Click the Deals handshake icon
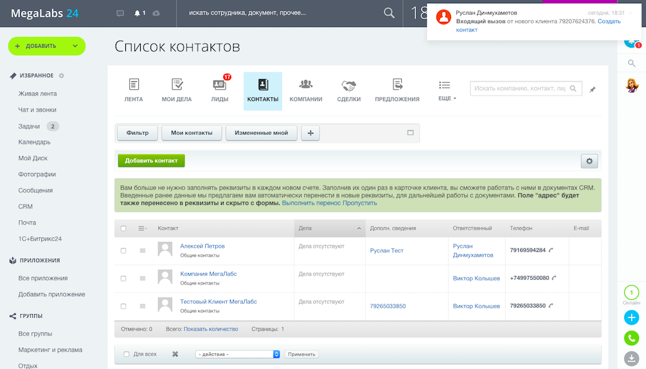This screenshot has width=646, height=369. [348, 85]
